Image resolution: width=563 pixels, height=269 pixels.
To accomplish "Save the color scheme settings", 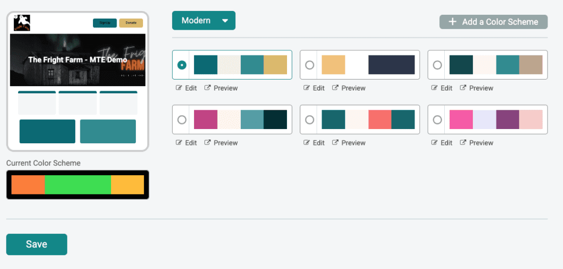I will click(x=36, y=244).
